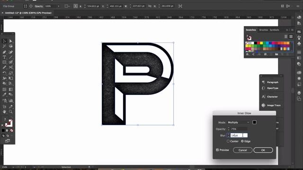The width and height of the screenshot is (303, 170).
Task: Switch to the Symbols tab
Action: coord(274,30)
